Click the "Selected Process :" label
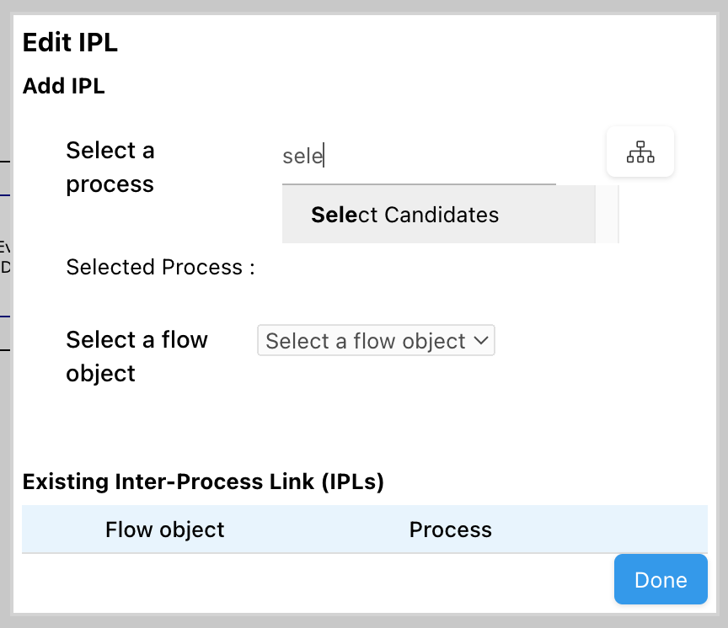The width and height of the screenshot is (728, 628). [160, 268]
